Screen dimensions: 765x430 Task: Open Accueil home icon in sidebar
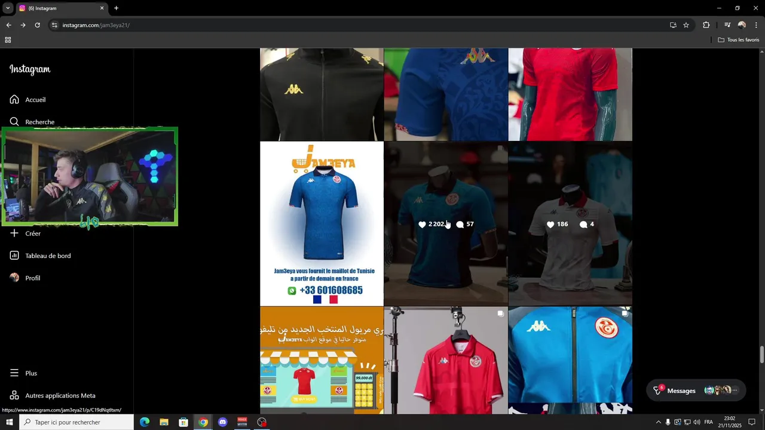14,100
